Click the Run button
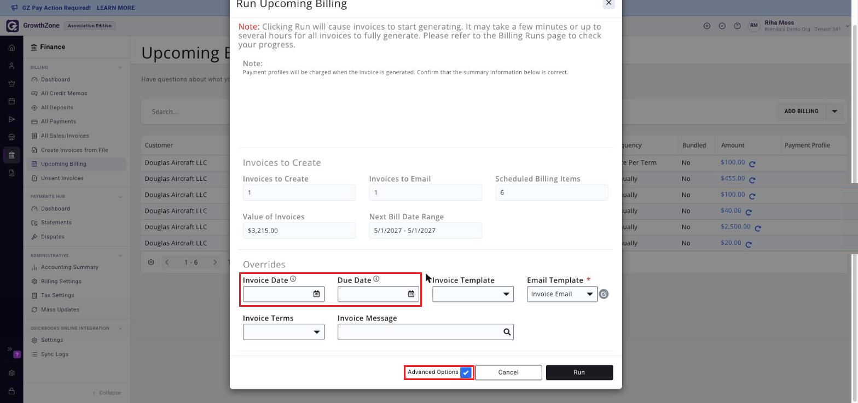 (x=579, y=372)
